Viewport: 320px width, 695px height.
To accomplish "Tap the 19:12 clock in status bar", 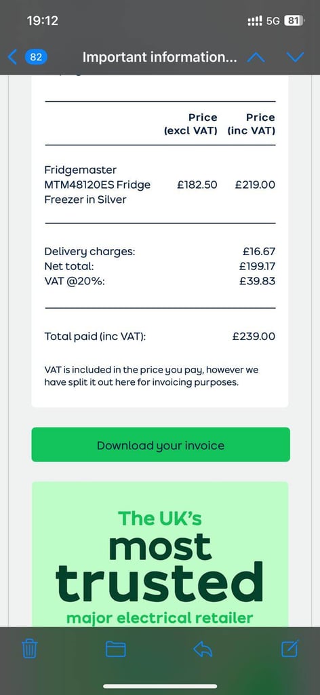I will click(43, 20).
